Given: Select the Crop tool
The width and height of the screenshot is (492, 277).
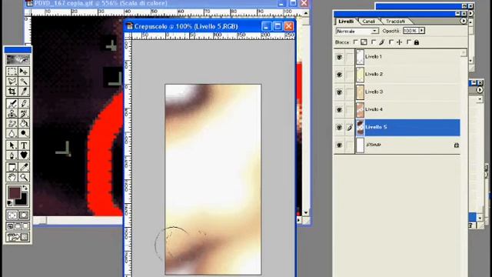Looking at the screenshot, I should [x=12, y=92].
